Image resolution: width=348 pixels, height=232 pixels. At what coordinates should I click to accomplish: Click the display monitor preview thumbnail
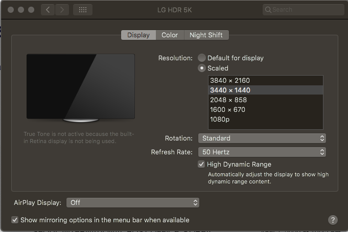click(81, 88)
